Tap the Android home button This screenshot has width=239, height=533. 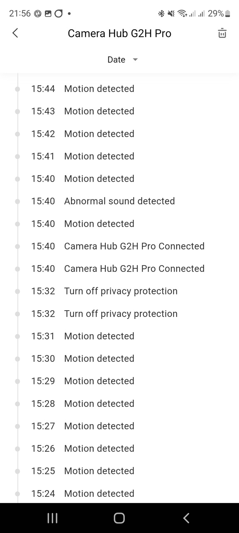tap(119, 518)
